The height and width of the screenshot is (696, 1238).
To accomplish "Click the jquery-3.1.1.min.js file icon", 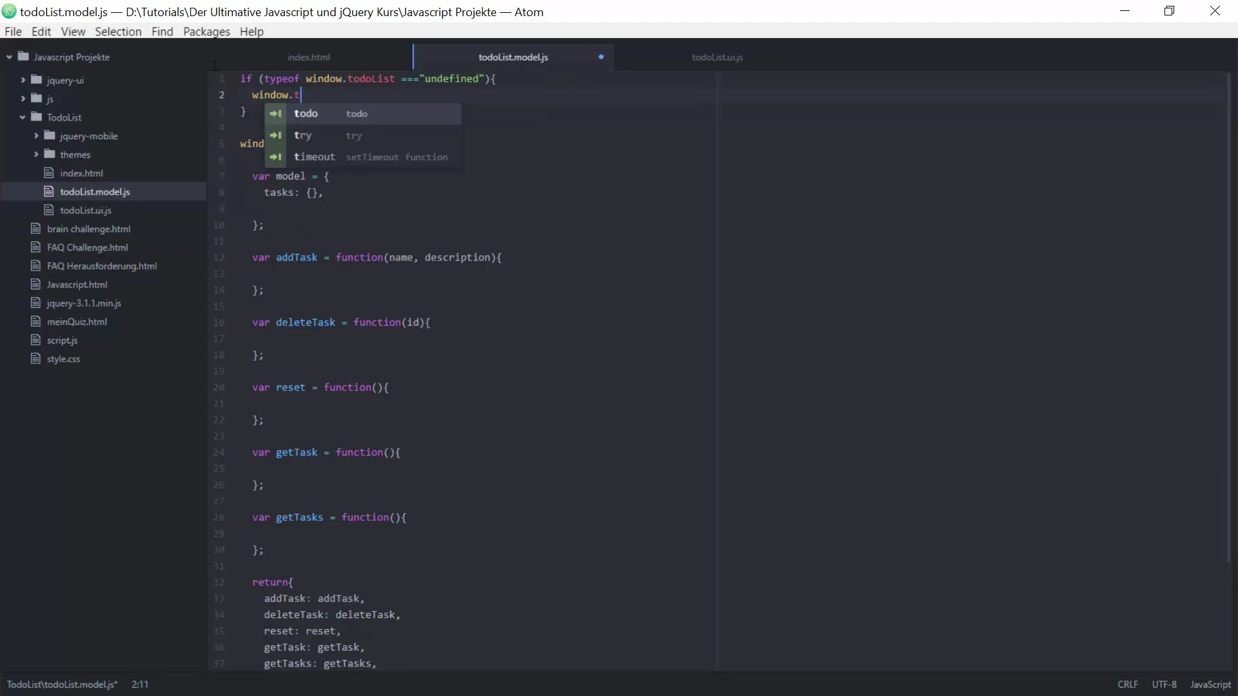I will pos(35,303).
